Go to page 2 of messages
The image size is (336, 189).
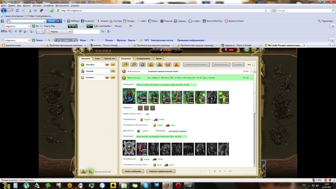[x=215, y=171]
